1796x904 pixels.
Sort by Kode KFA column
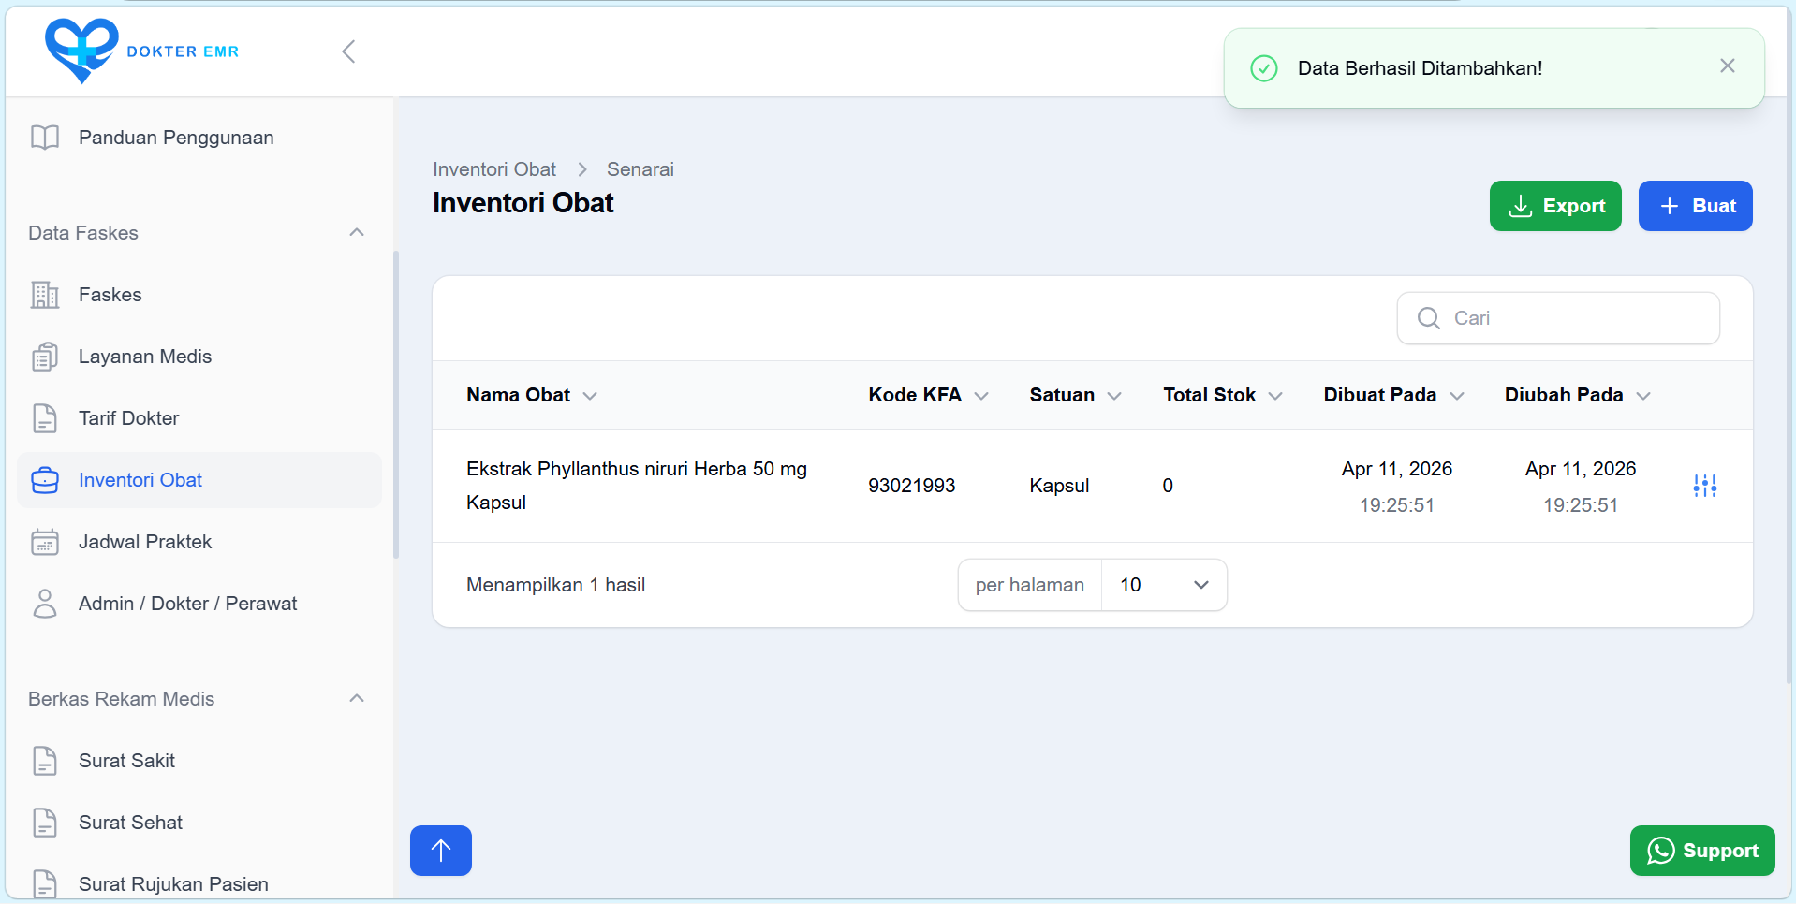[x=928, y=395]
